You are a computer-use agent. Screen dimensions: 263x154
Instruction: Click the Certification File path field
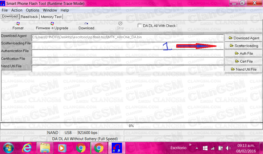coord(128,61)
